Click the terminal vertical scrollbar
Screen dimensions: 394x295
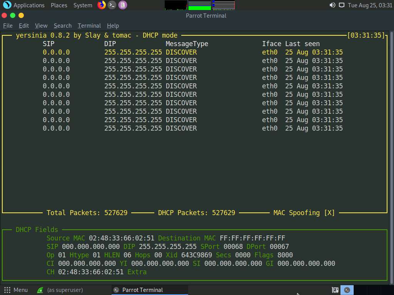[391, 157]
